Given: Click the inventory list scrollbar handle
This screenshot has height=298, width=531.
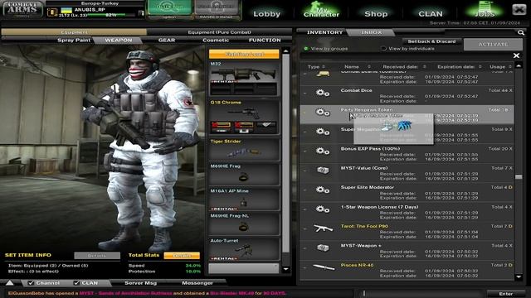Looking at the screenshot, I should [x=519, y=177].
